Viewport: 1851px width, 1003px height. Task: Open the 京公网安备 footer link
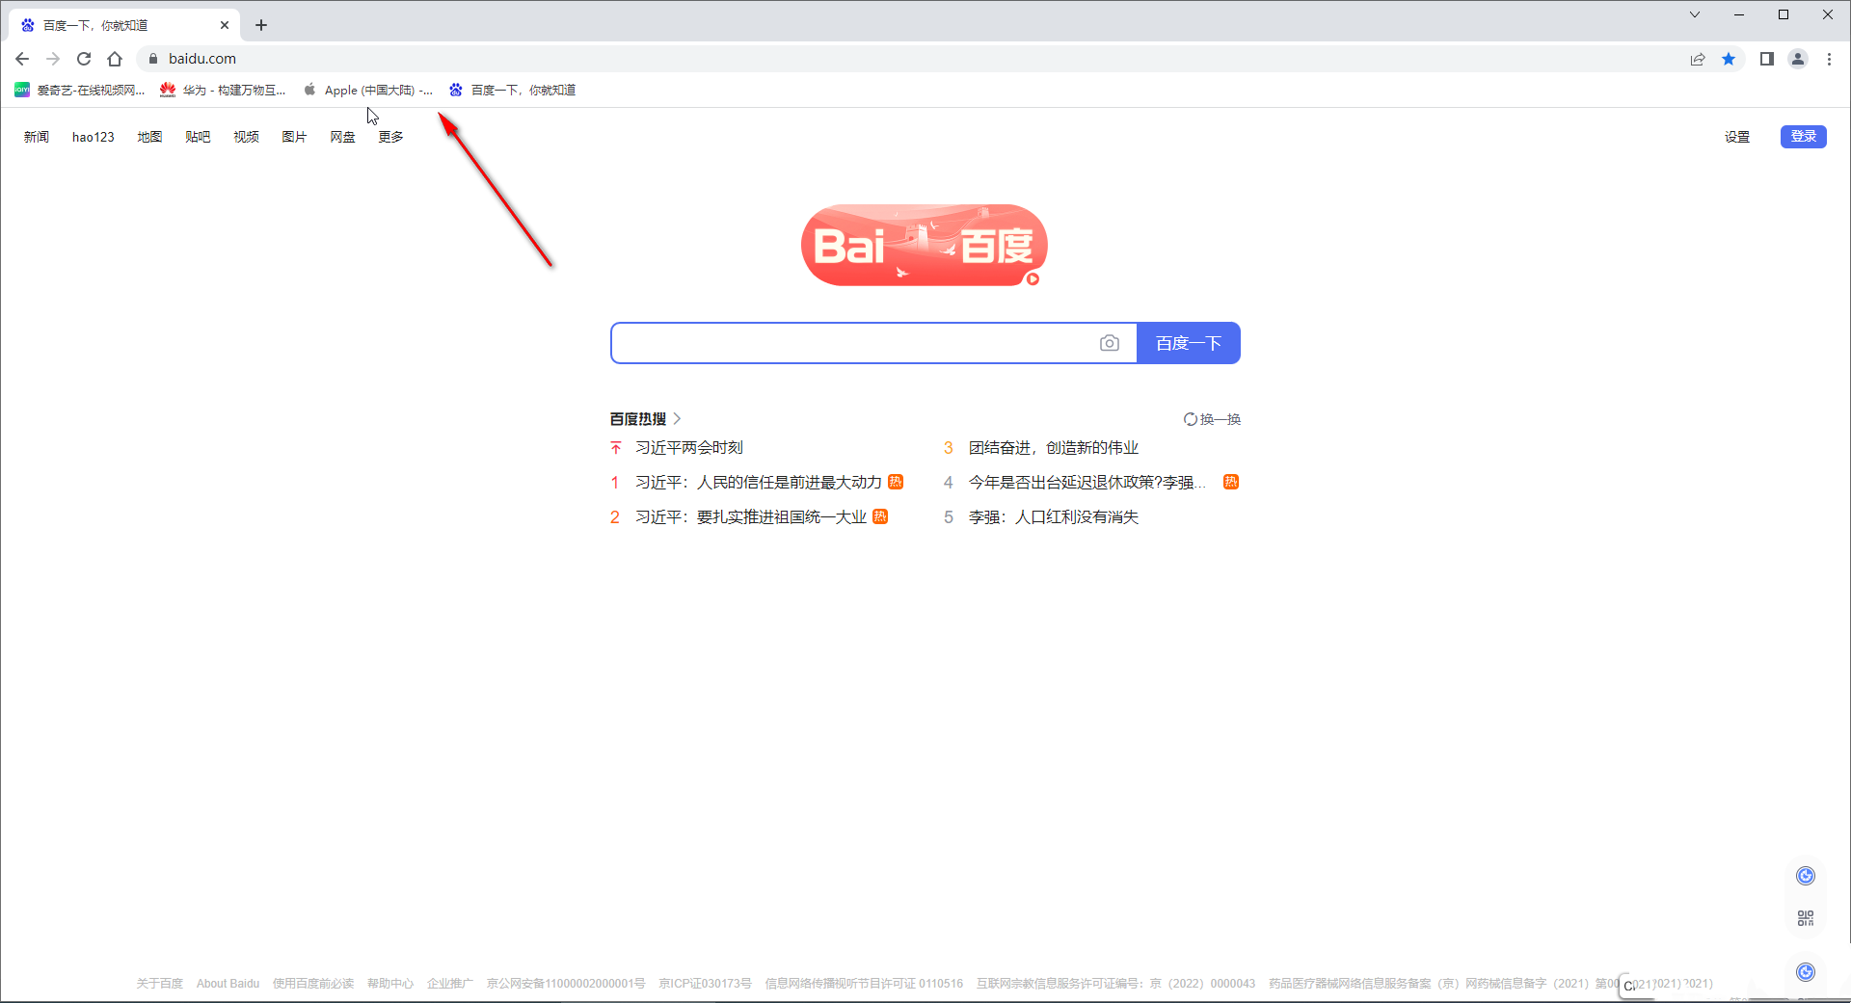point(566,984)
